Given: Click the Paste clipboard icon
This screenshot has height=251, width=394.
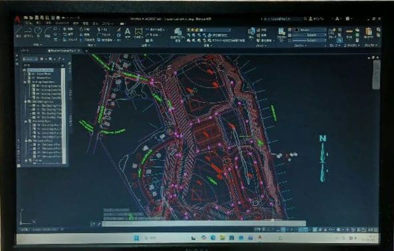Looking at the screenshot, I should (369, 33).
